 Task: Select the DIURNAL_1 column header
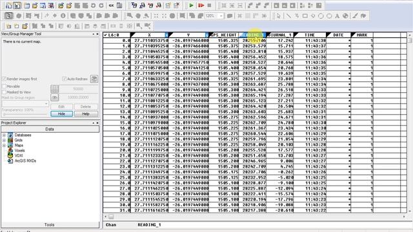(x=279, y=35)
